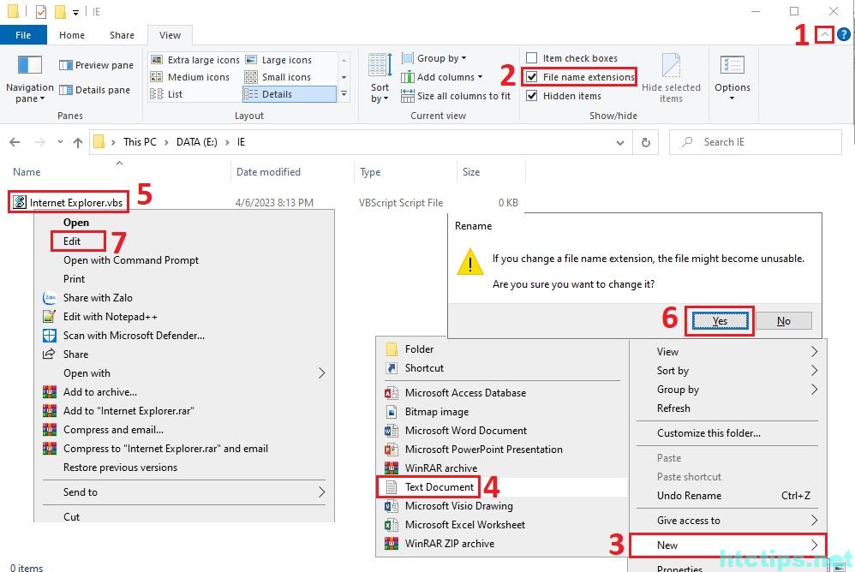Click No in the Rename dialog
The image size is (855, 572).
click(783, 321)
